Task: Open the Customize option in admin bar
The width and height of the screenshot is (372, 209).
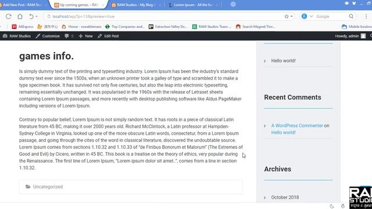Action: [x=48, y=36]
